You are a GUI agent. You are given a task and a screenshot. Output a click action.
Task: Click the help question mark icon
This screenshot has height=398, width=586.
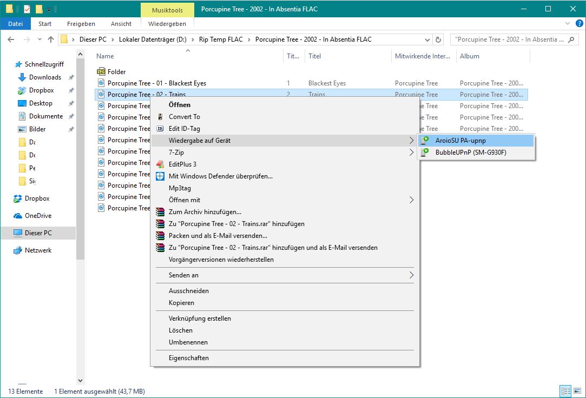pyautogui.click(x=580, y=23)
